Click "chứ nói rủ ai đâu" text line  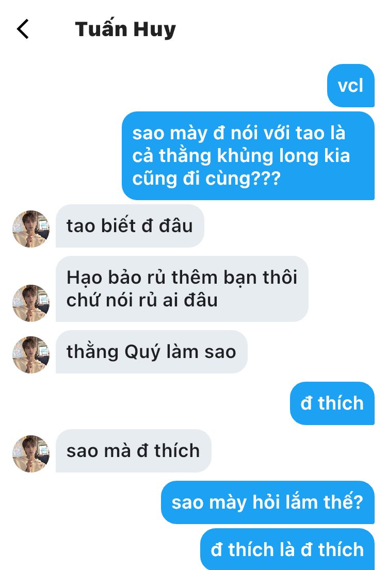142,300
